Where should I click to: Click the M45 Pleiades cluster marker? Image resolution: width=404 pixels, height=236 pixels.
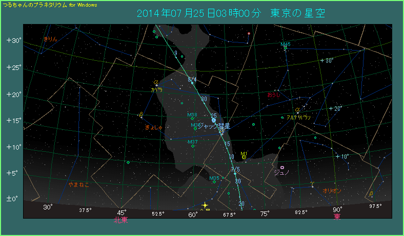pyautogui.click(x=286, y=49)
